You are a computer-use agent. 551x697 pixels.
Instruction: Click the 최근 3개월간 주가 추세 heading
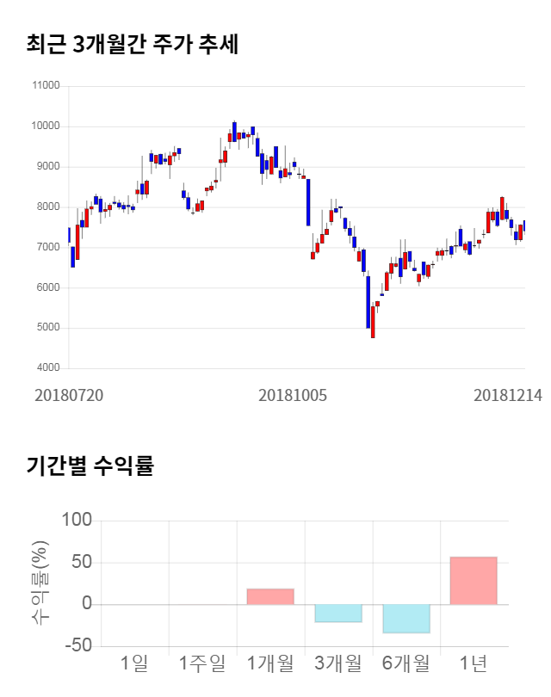tap(132, 45)
